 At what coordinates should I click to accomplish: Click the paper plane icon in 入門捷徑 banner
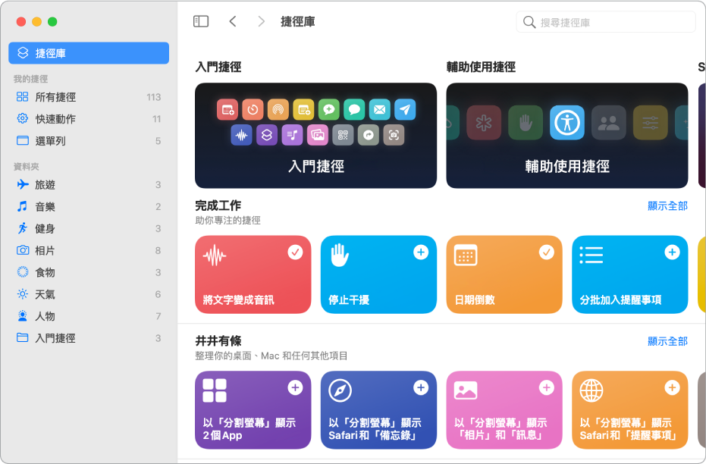(405, 109)
